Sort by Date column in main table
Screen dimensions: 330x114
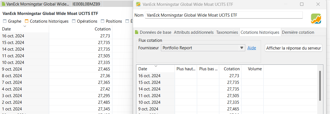(x=24, y=29)
